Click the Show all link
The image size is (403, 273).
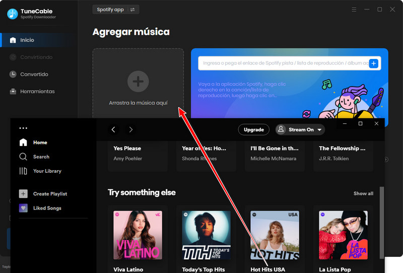pyautogui.click(x=363, y=193)
